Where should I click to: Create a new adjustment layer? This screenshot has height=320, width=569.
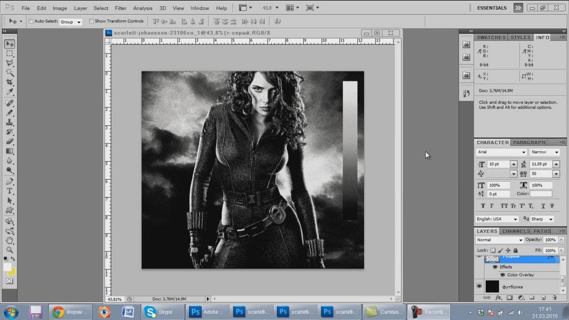[x=521, y=298]
